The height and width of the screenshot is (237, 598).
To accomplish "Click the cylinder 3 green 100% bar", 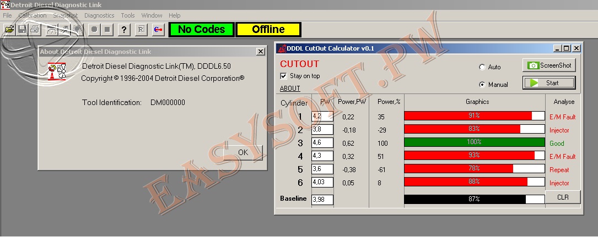I will [474, 142].
